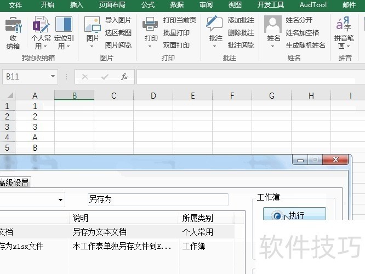Expand the 批注 dropdown arrow
This screenshot has width=365, height=274.
(x=214, y=47)
